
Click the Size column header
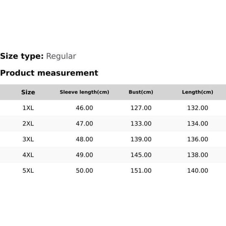(x=28, y=92)
